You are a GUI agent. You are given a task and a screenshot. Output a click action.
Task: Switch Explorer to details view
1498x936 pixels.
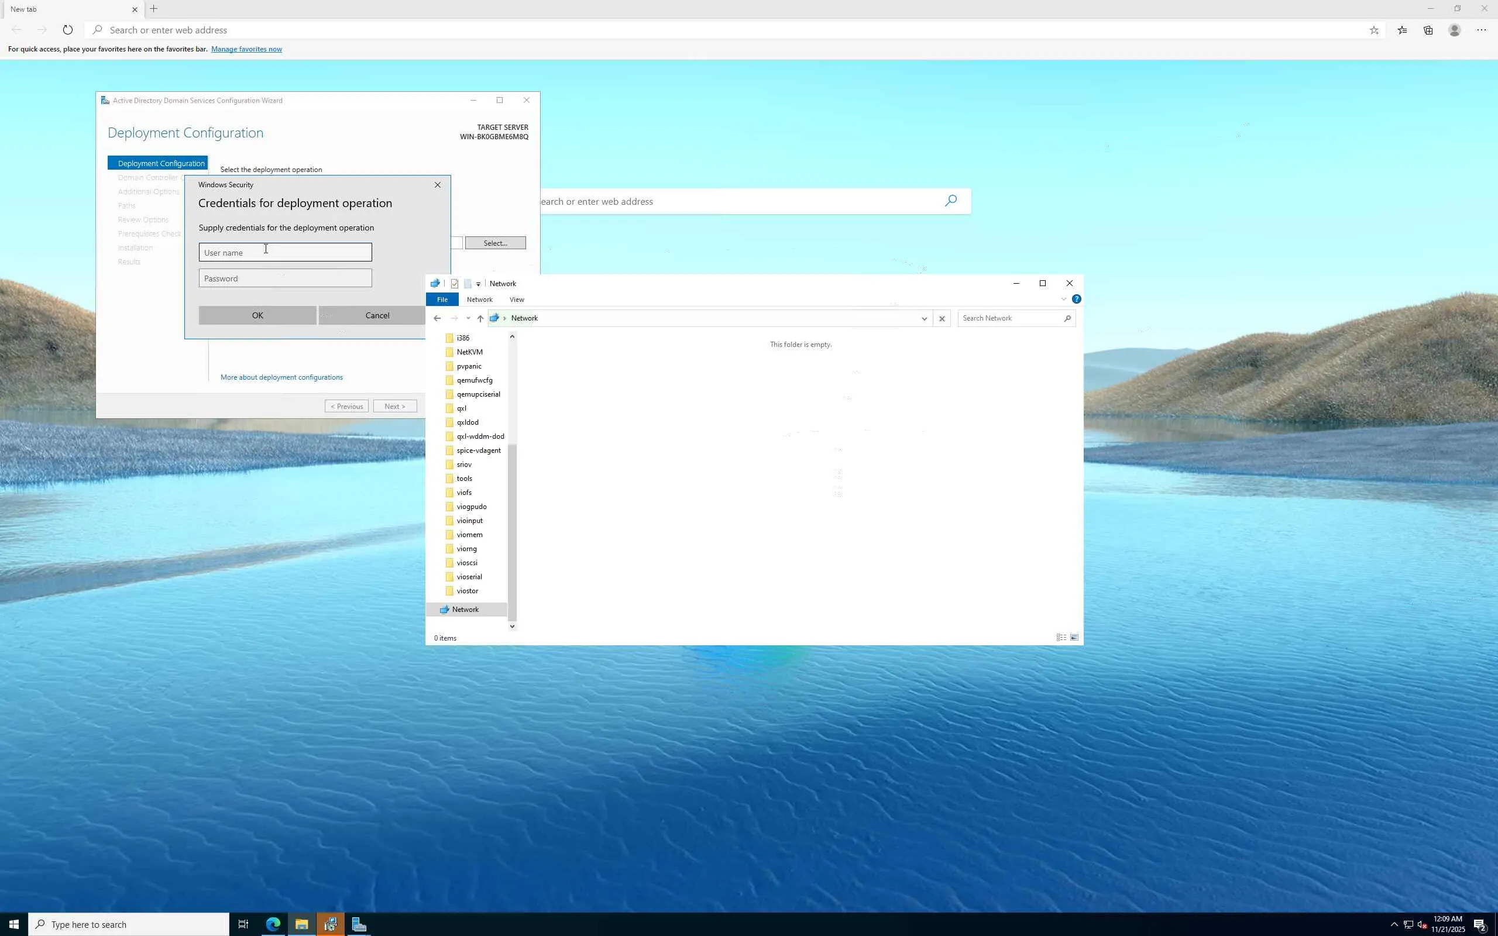pos(1061,638)
